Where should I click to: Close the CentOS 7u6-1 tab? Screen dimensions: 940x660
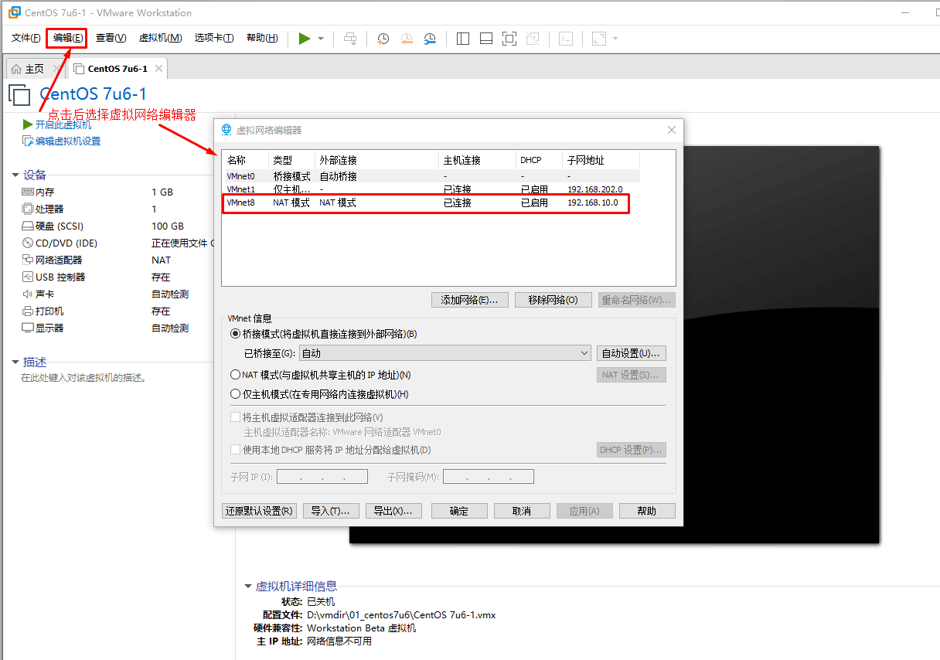(158, 69)
